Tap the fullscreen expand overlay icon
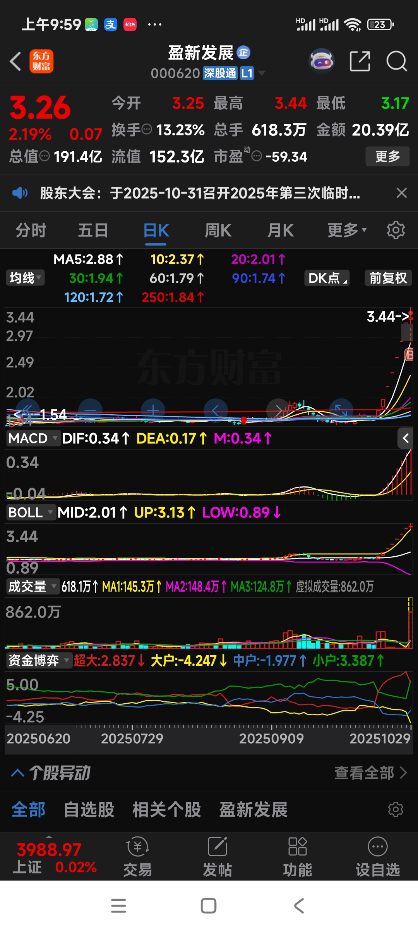This screenshot has width=418, height=931. pyautogui.click(x=341, y=410)
